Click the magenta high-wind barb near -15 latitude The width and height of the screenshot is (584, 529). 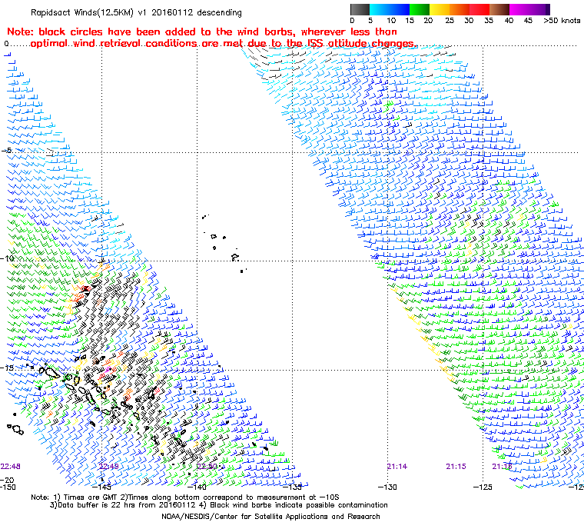[108, 369]
